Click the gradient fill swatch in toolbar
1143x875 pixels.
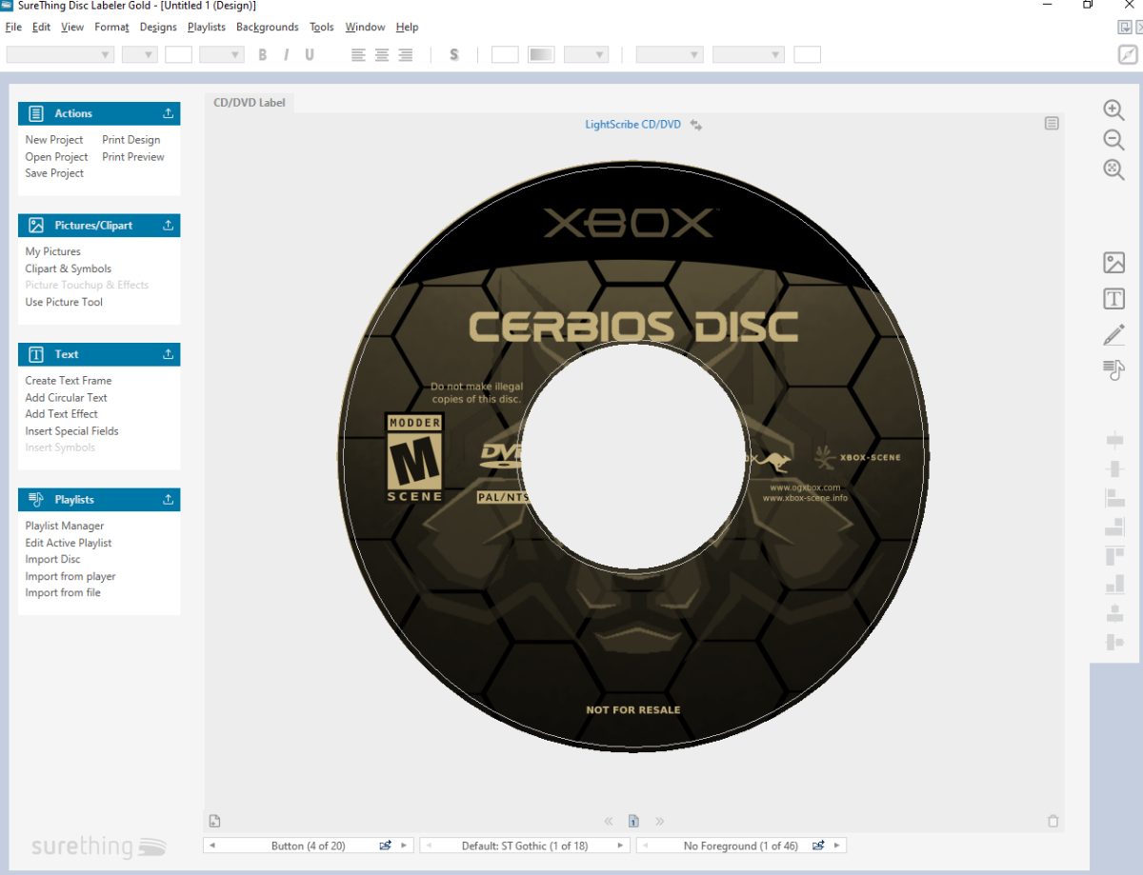pos(542,55)
